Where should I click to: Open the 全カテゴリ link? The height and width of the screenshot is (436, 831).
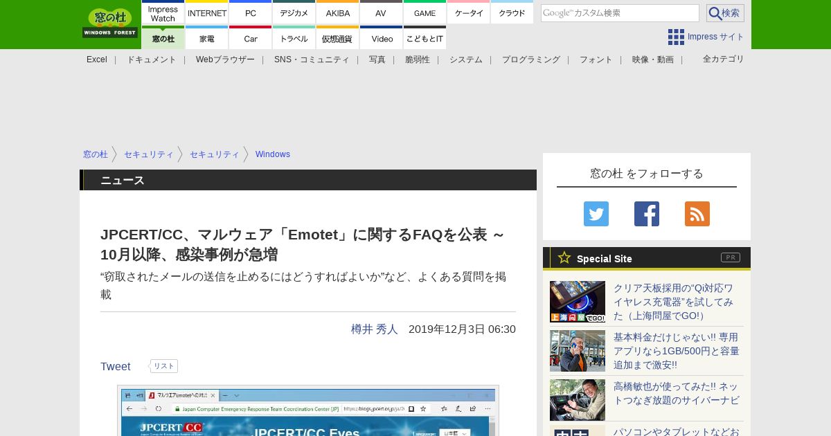click(x=724, y=59)
